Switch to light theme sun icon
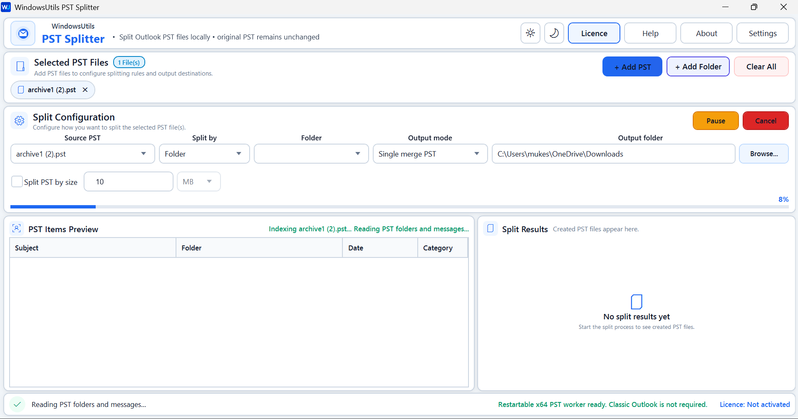Image resolution: width=798 pixels, height=419 pixels. tap(530, 33)
